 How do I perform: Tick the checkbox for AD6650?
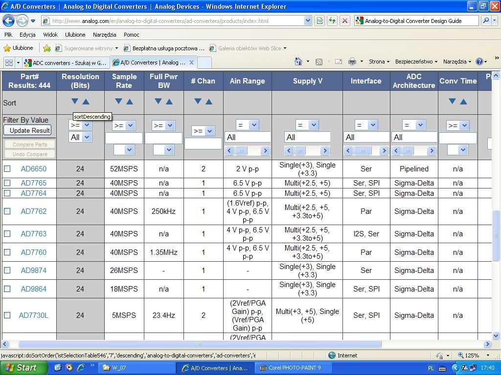[7, 168]
